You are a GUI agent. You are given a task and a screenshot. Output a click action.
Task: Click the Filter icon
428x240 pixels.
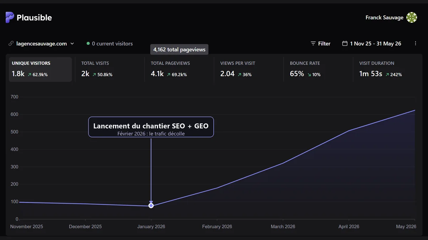click(x=313, y=44)
